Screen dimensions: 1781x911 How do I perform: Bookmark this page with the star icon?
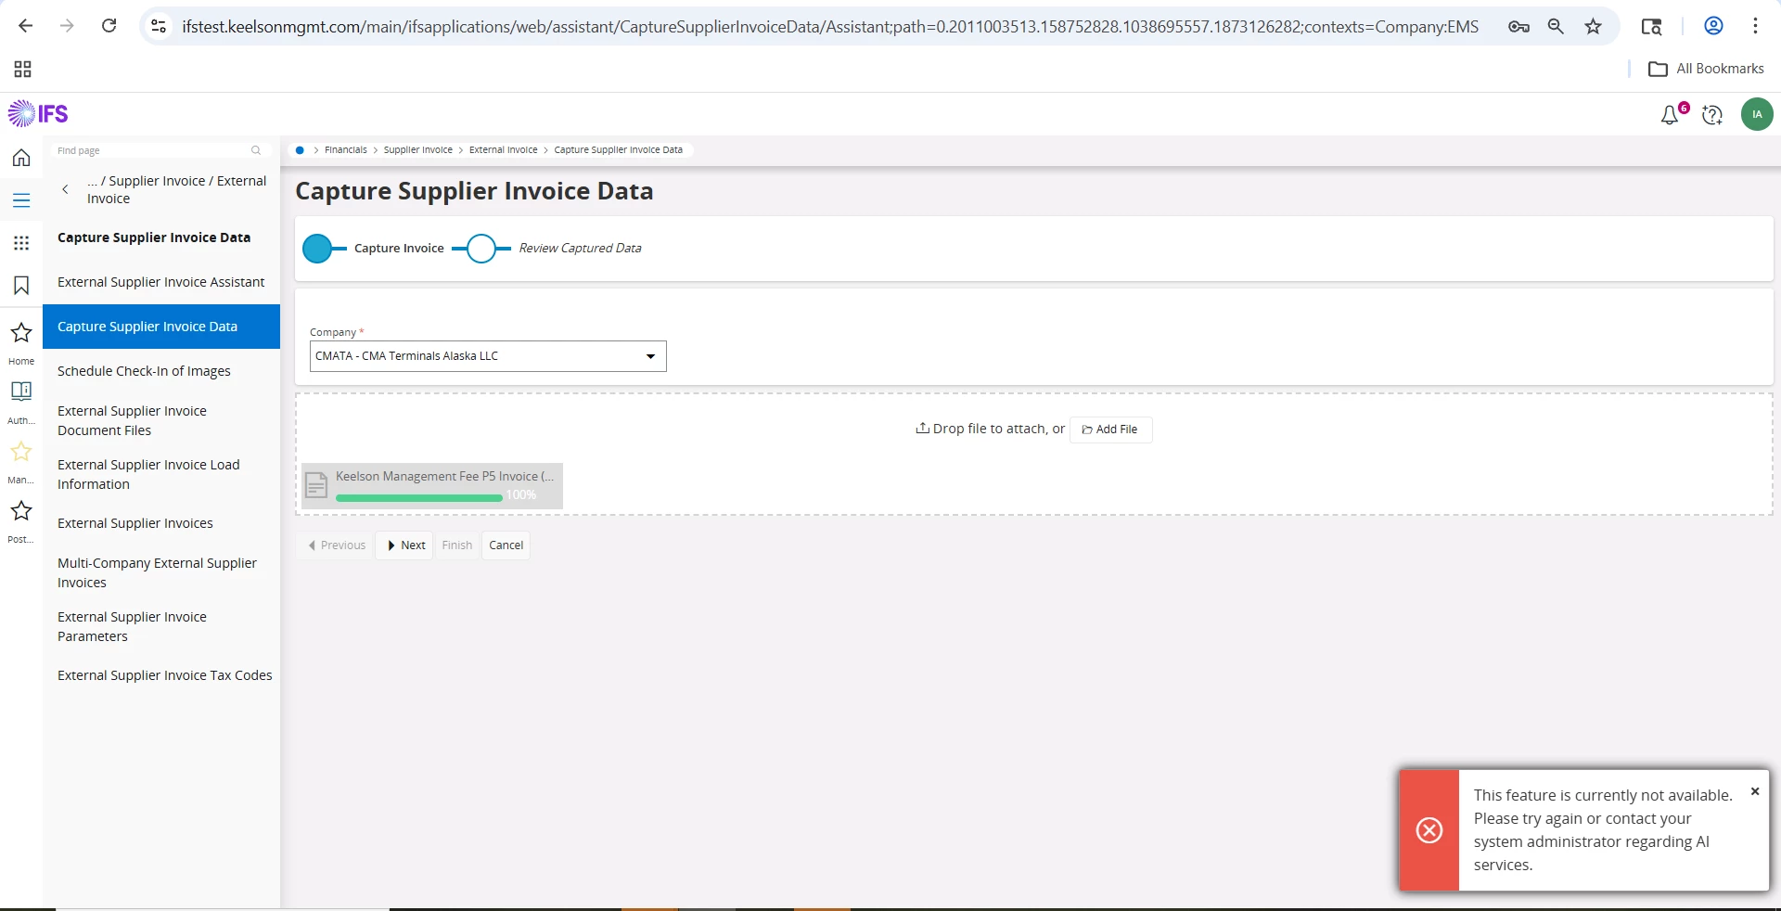1593,26
